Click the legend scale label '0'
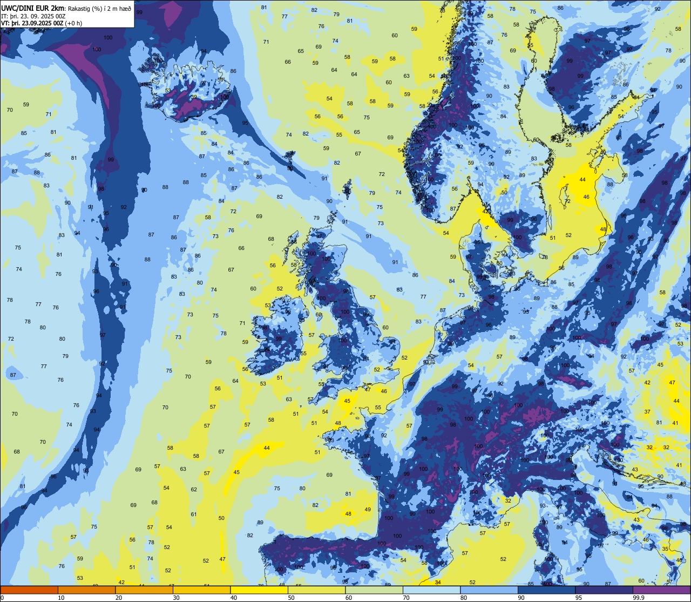691x602 pixels. 3,598
